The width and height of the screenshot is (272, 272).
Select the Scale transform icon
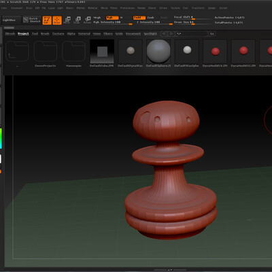coord(78,20)
